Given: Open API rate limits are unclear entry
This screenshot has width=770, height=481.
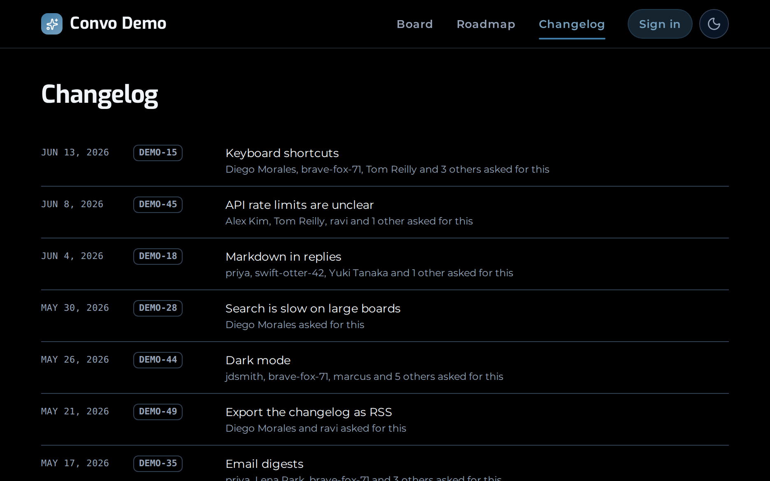Looking at the screenshot, I should click(x=299, y=205).
